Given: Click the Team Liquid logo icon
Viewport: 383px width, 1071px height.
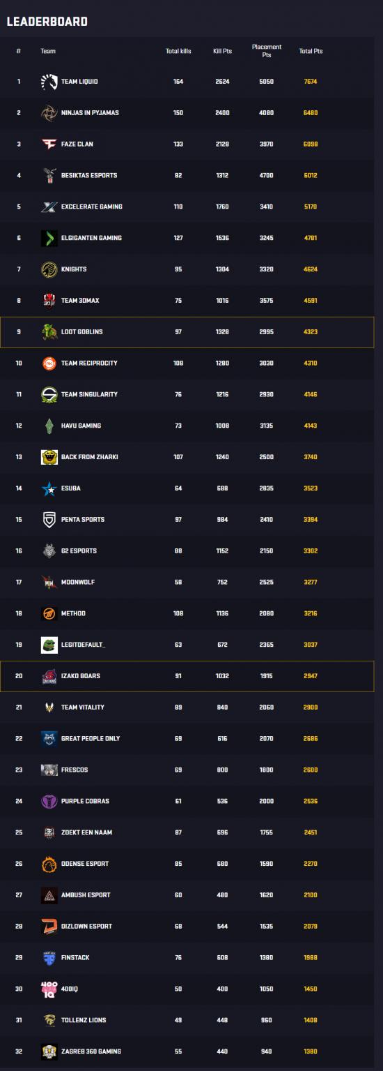Looking at the screenshot, I should pyautogui.click(x=49, y=82).
